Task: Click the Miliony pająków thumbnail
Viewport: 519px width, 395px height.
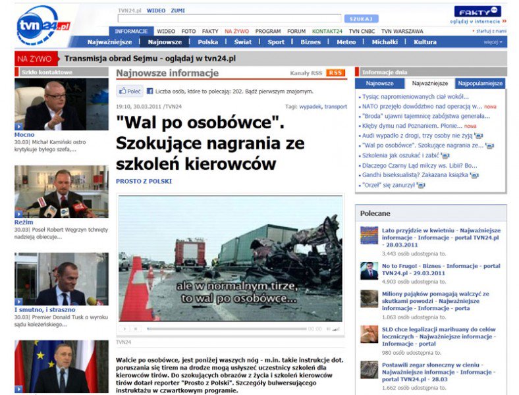Action: coord(369,299)
